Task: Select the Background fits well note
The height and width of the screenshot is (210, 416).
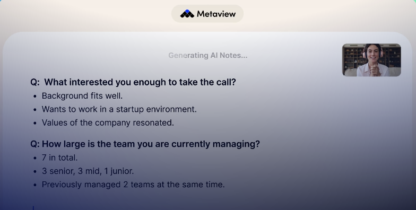Action: 82,96
